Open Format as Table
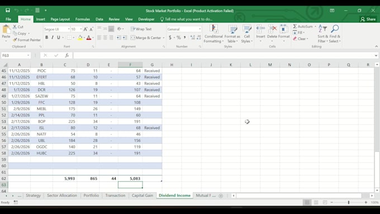 [232, 34]
